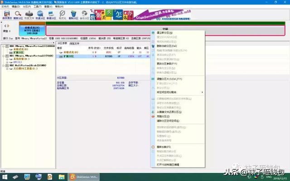Open the 文件(F) menu

click(x=5, y=6)
